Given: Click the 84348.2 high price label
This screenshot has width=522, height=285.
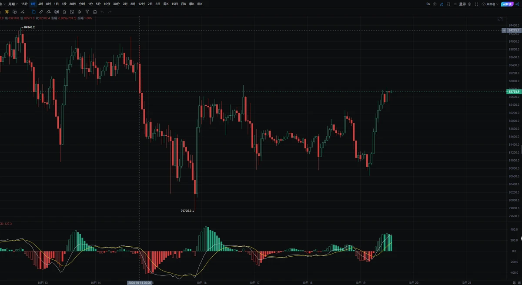Looking at the screenshot, I should tap(29, 27).
